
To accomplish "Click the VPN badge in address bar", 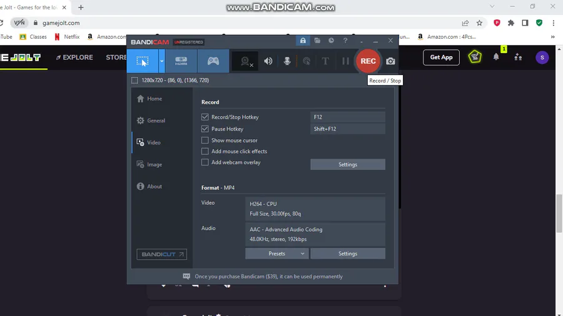I will pyautogui.click(x=19, y=23).
